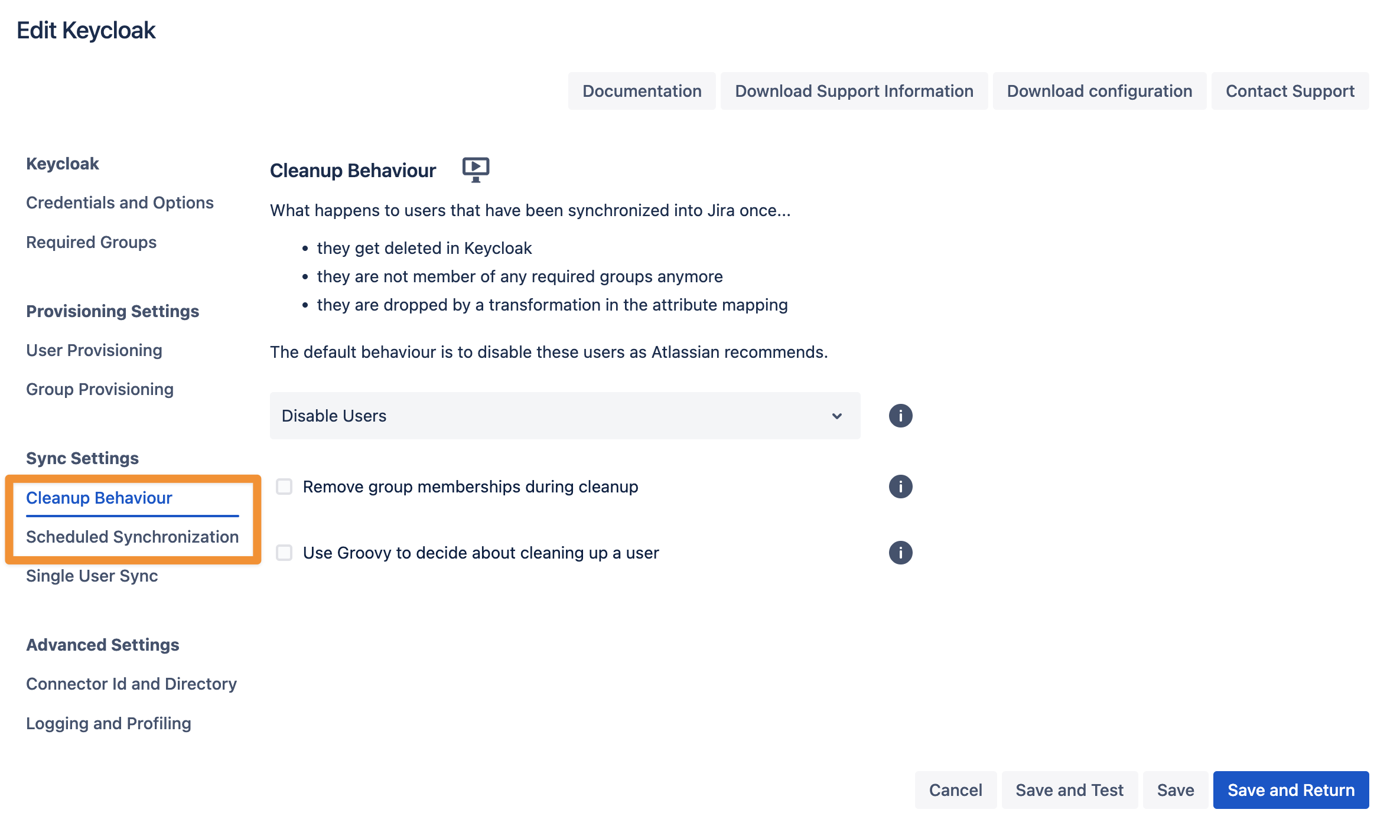
Task: Click the Sync Settings sidebar heading
Action: pos(82,458)
